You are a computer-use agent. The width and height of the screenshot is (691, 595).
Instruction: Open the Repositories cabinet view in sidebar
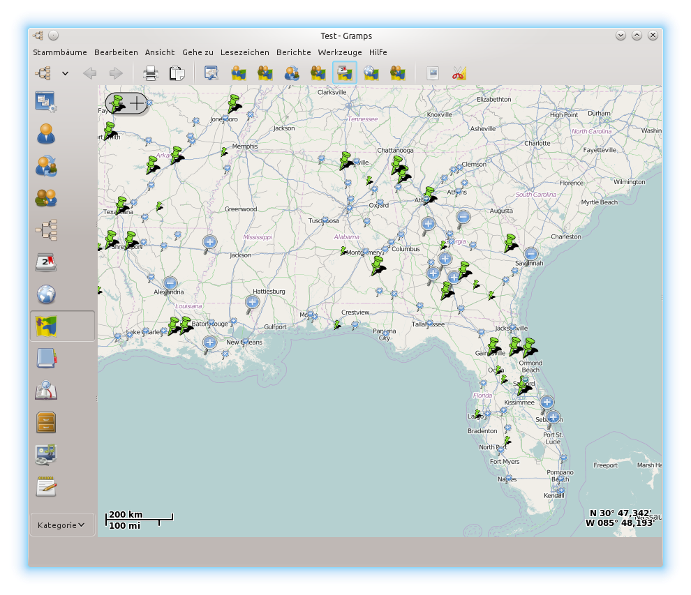(46, 422)
